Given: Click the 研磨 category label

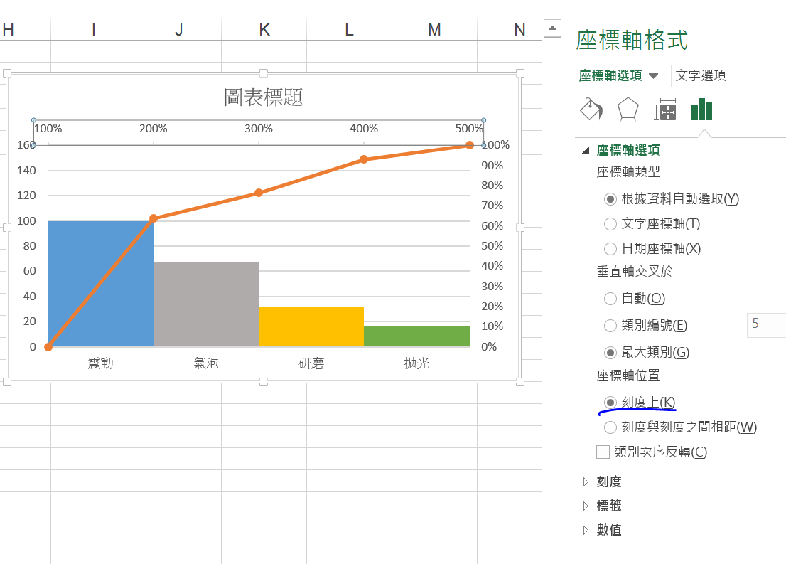Looking at the screenshot, I should [311, 363].
